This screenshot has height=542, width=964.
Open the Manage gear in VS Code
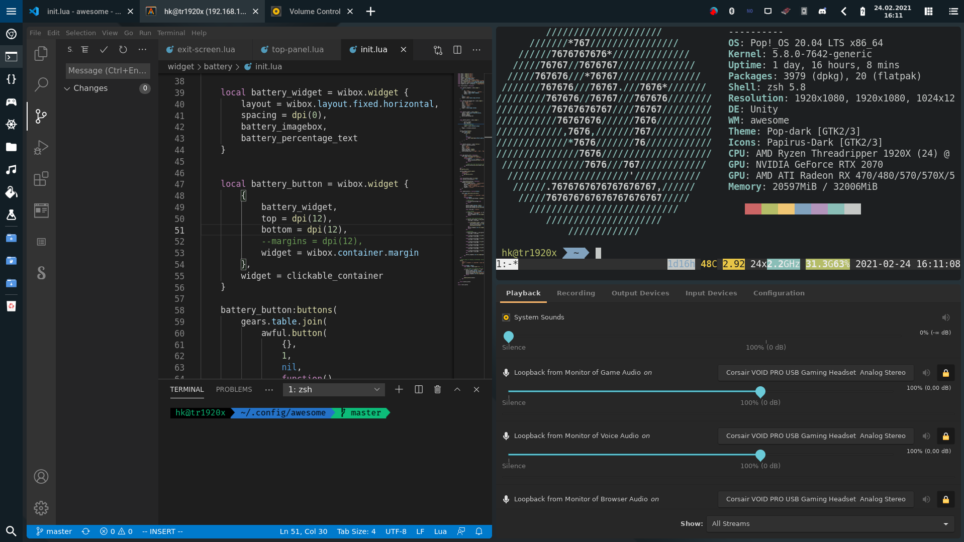41,508
